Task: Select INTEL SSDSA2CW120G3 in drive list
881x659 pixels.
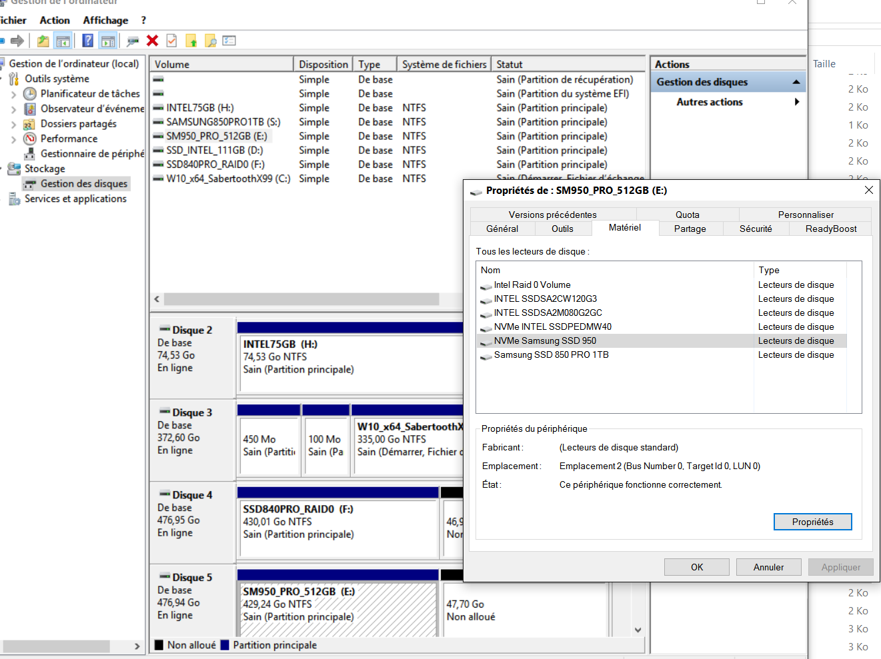Action: pyautogui.click(x=546, y=299)
